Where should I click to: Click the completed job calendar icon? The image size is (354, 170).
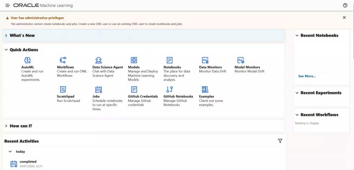pyautogui.click(x=14, y=164)
